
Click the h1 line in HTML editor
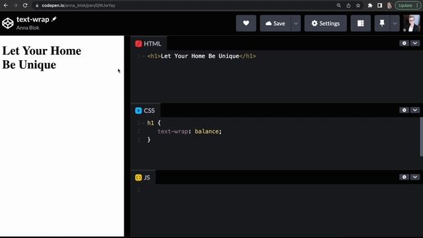[202, 56]
